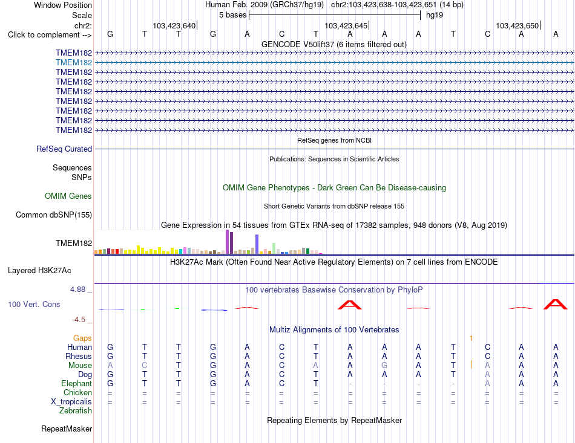Click the faded C in the Mouse row

[x=145, y=366]
